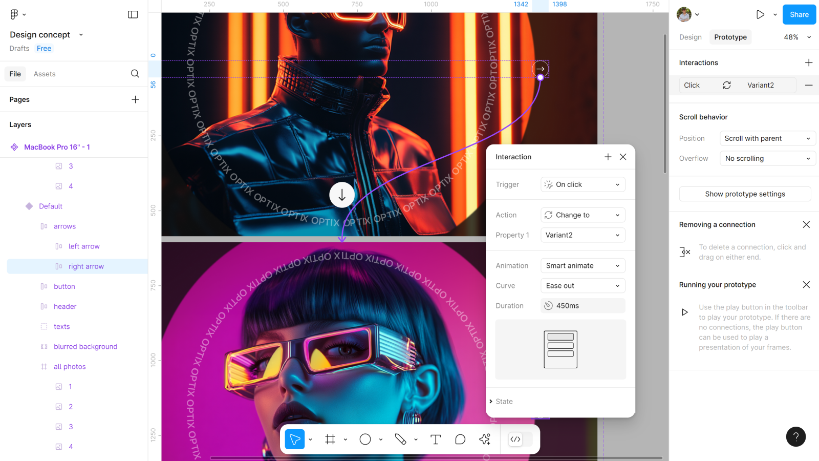
Task: Play the prototype presentation
Action: point(760,14)
